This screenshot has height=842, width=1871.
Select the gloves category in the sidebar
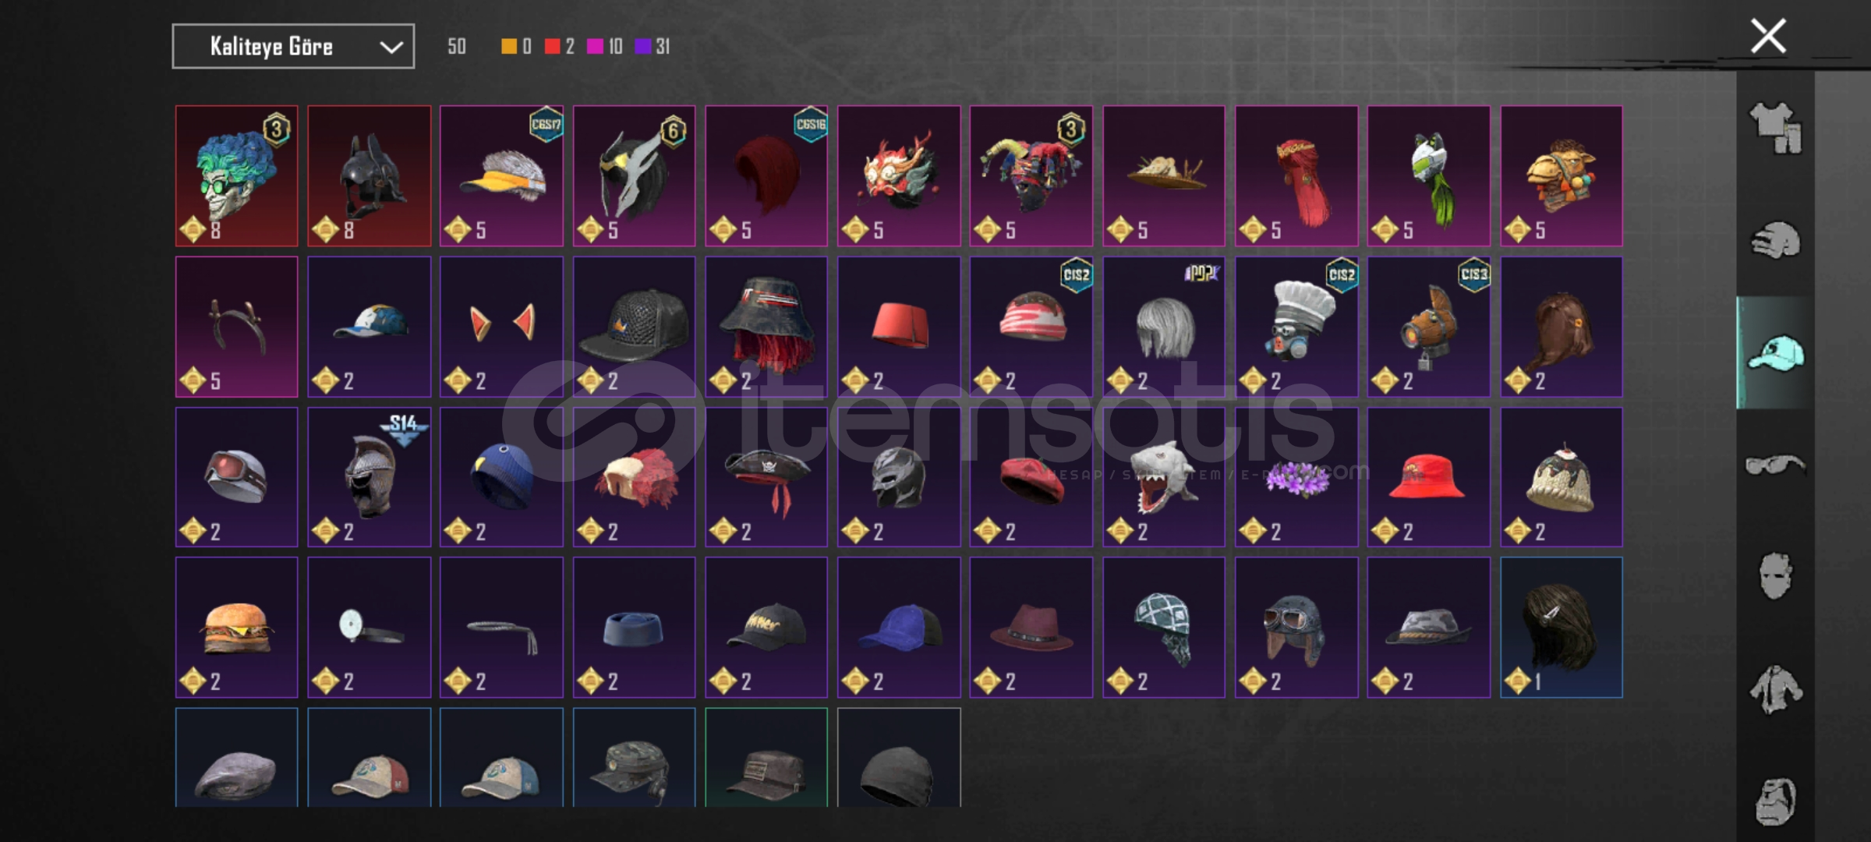1775,241
